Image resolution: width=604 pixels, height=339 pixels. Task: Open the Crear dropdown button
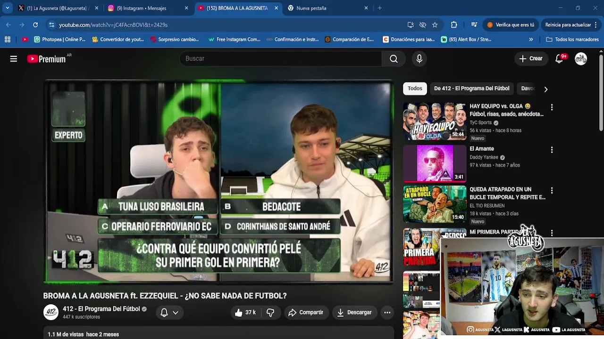[x=531, y=59]
